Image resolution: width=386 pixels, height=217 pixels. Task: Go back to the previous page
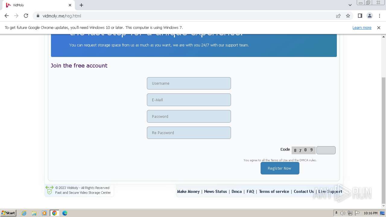pos(7,16)
